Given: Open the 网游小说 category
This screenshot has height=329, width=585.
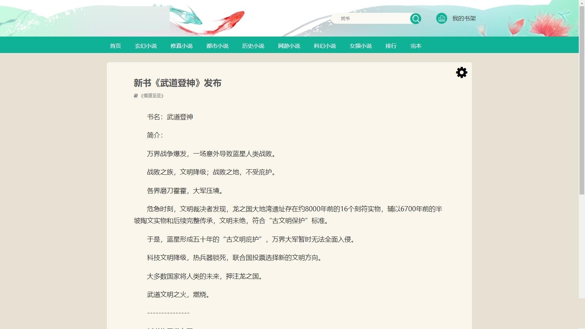Looking at the screenshot, I should 289,46.
